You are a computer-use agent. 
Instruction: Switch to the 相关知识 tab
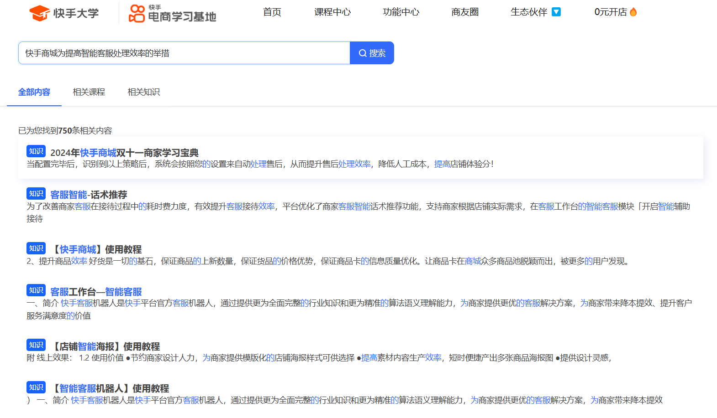tap(144, 92)
